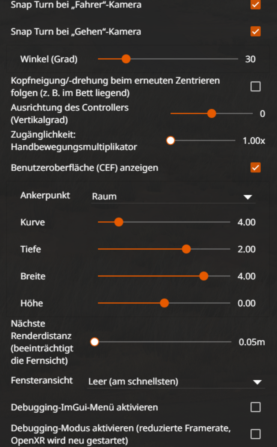Click the Winkel value 30

pyautogui.click(x=250, y=59)
